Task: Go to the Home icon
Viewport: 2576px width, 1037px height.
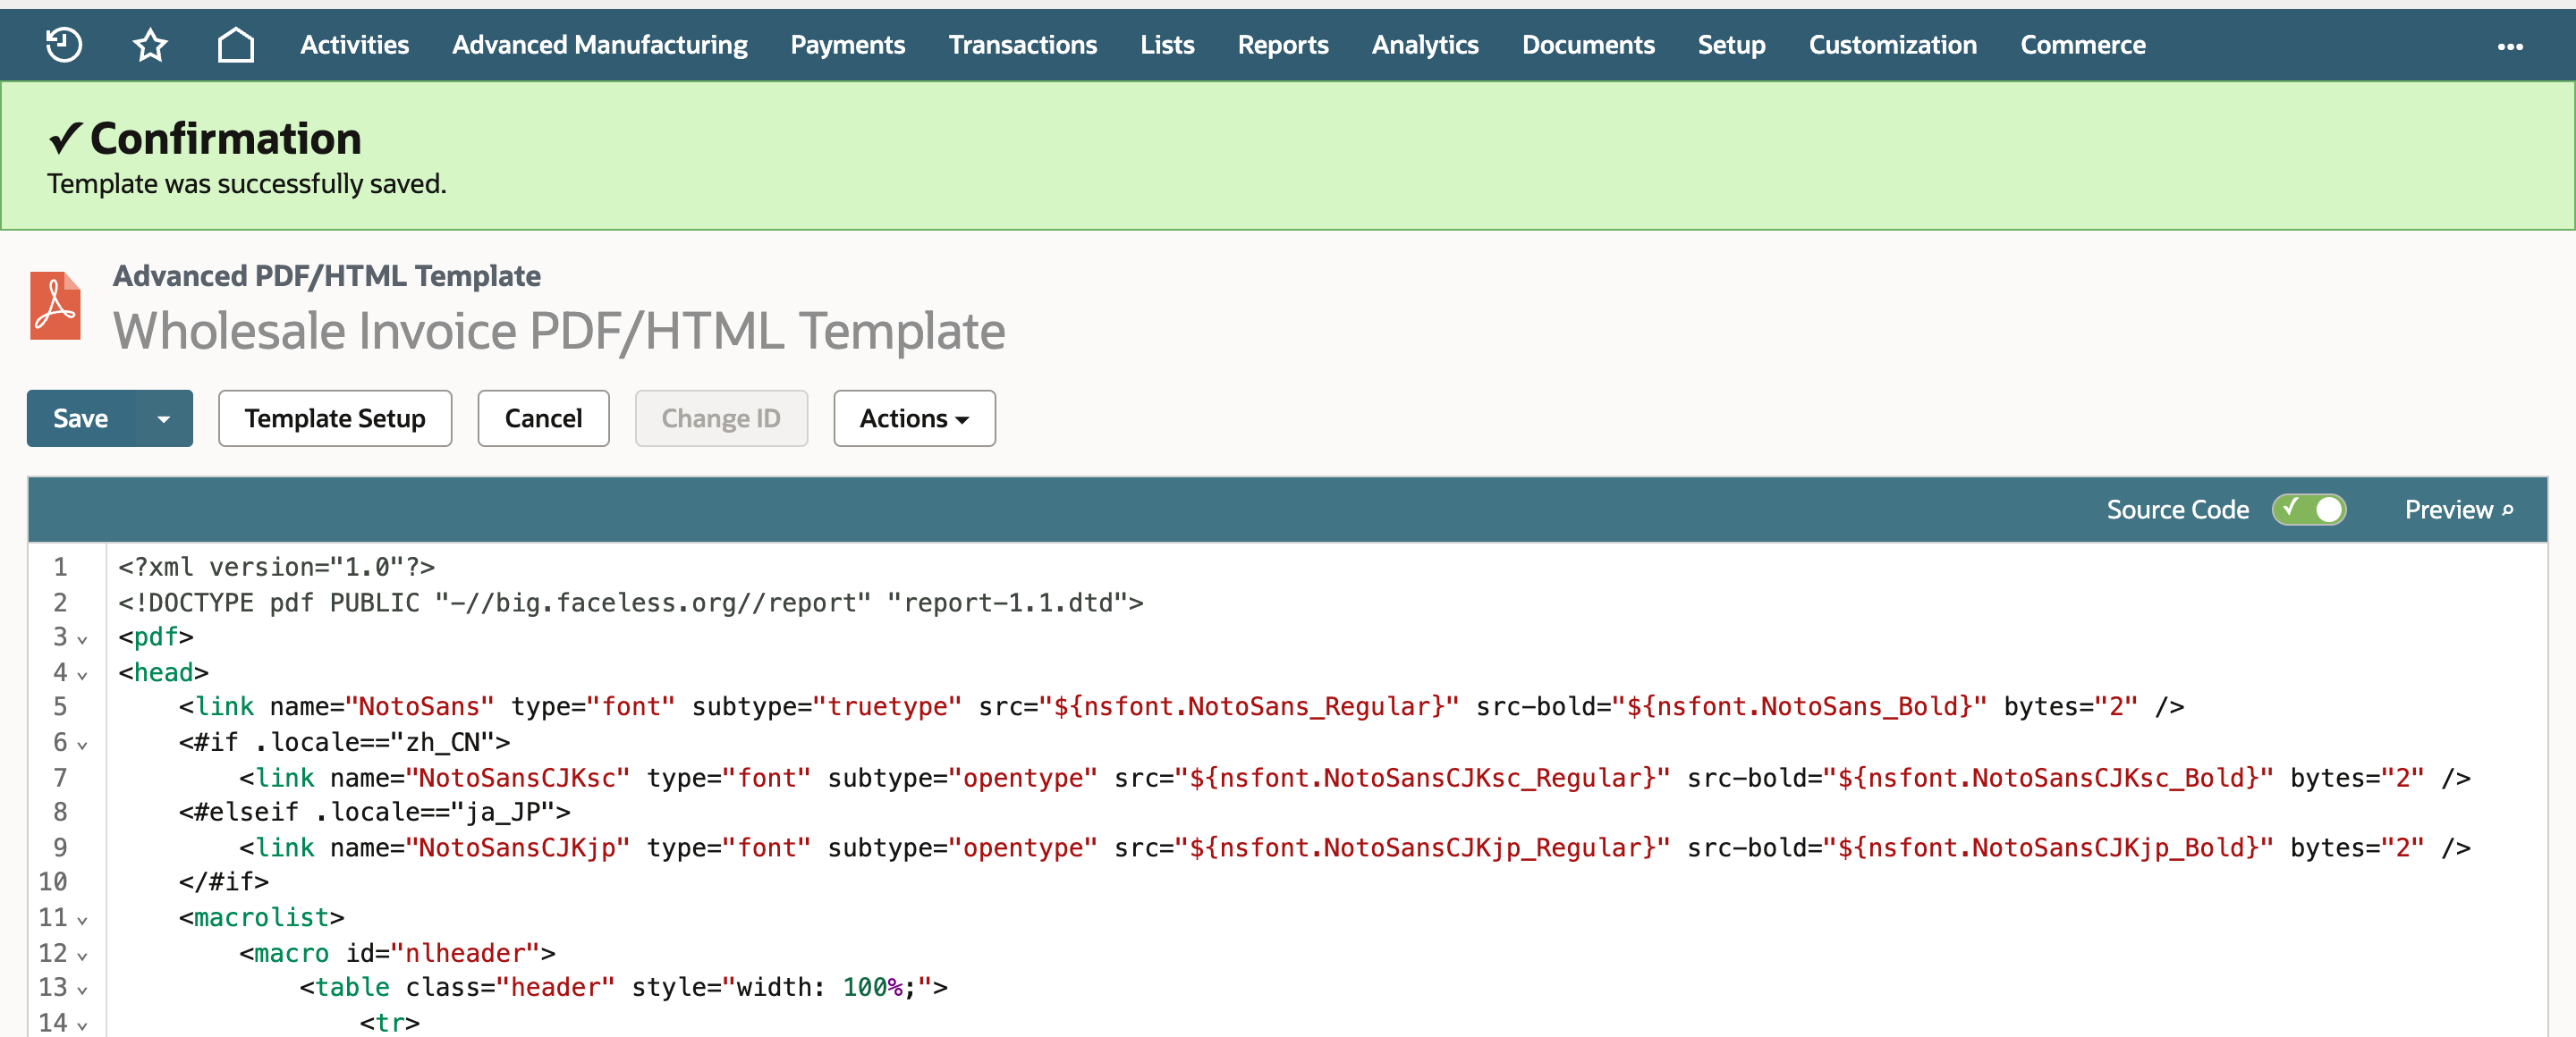Action: (x=236, y=45)
